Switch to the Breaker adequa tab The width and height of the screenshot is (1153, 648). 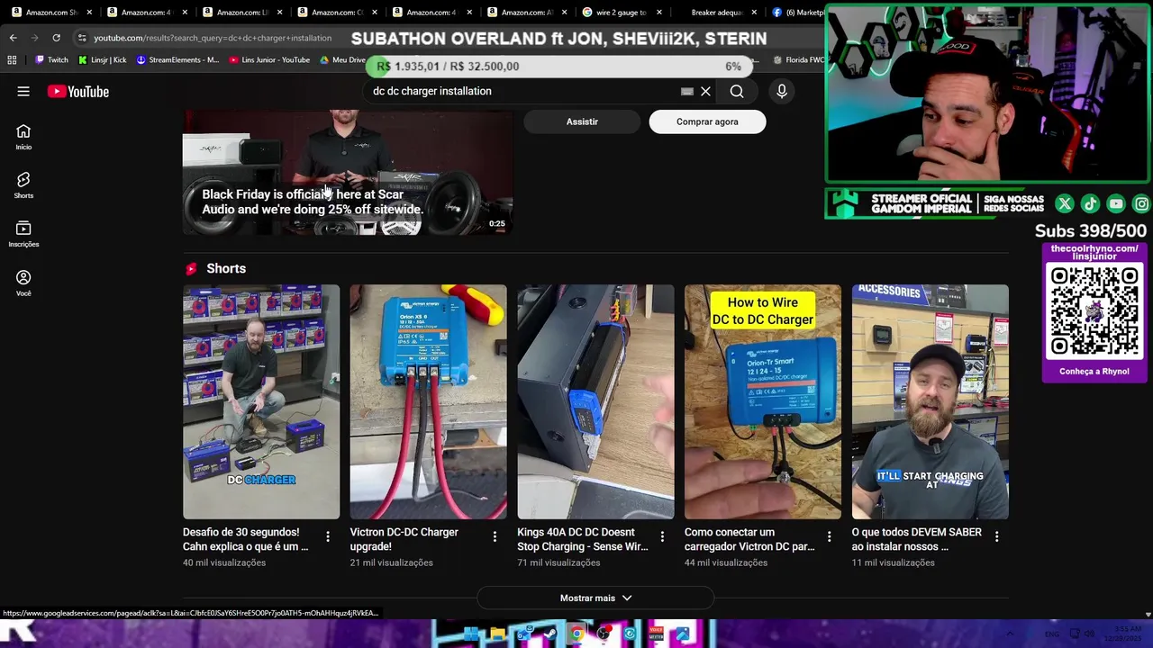(716, 13)
